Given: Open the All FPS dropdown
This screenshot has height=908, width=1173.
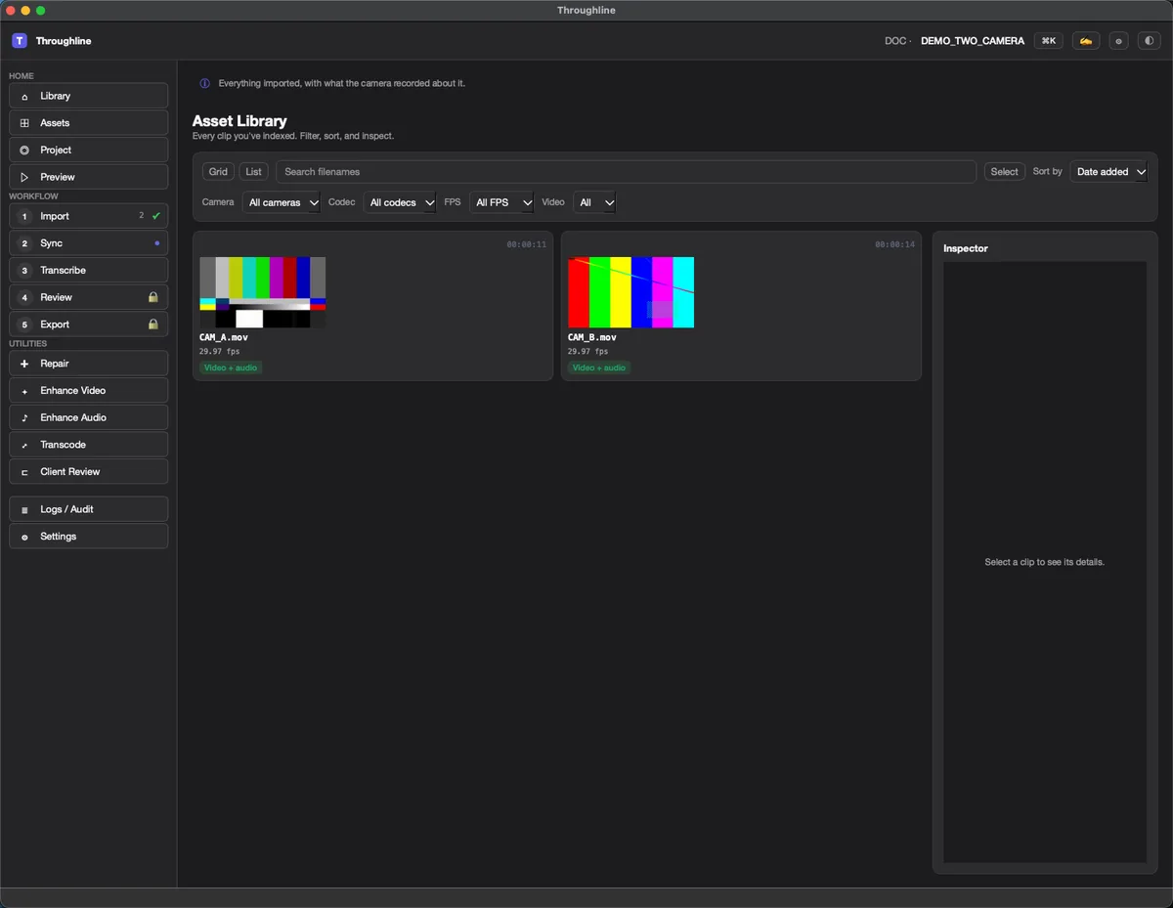Looking at the screenshot, I should click(x=501, y=202).
